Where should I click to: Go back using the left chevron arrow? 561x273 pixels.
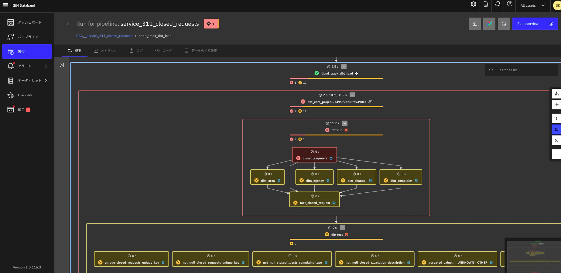[68, 24]
